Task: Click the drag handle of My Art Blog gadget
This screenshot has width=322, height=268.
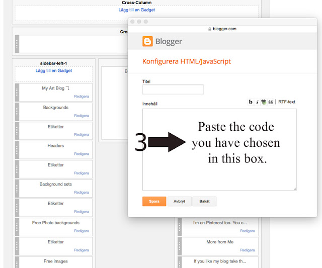Action: pos(17,93)
